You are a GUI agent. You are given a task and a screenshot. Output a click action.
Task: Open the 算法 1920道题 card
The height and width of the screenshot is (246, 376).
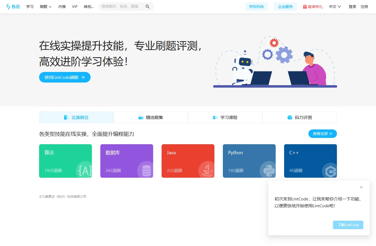click(65, 161)
